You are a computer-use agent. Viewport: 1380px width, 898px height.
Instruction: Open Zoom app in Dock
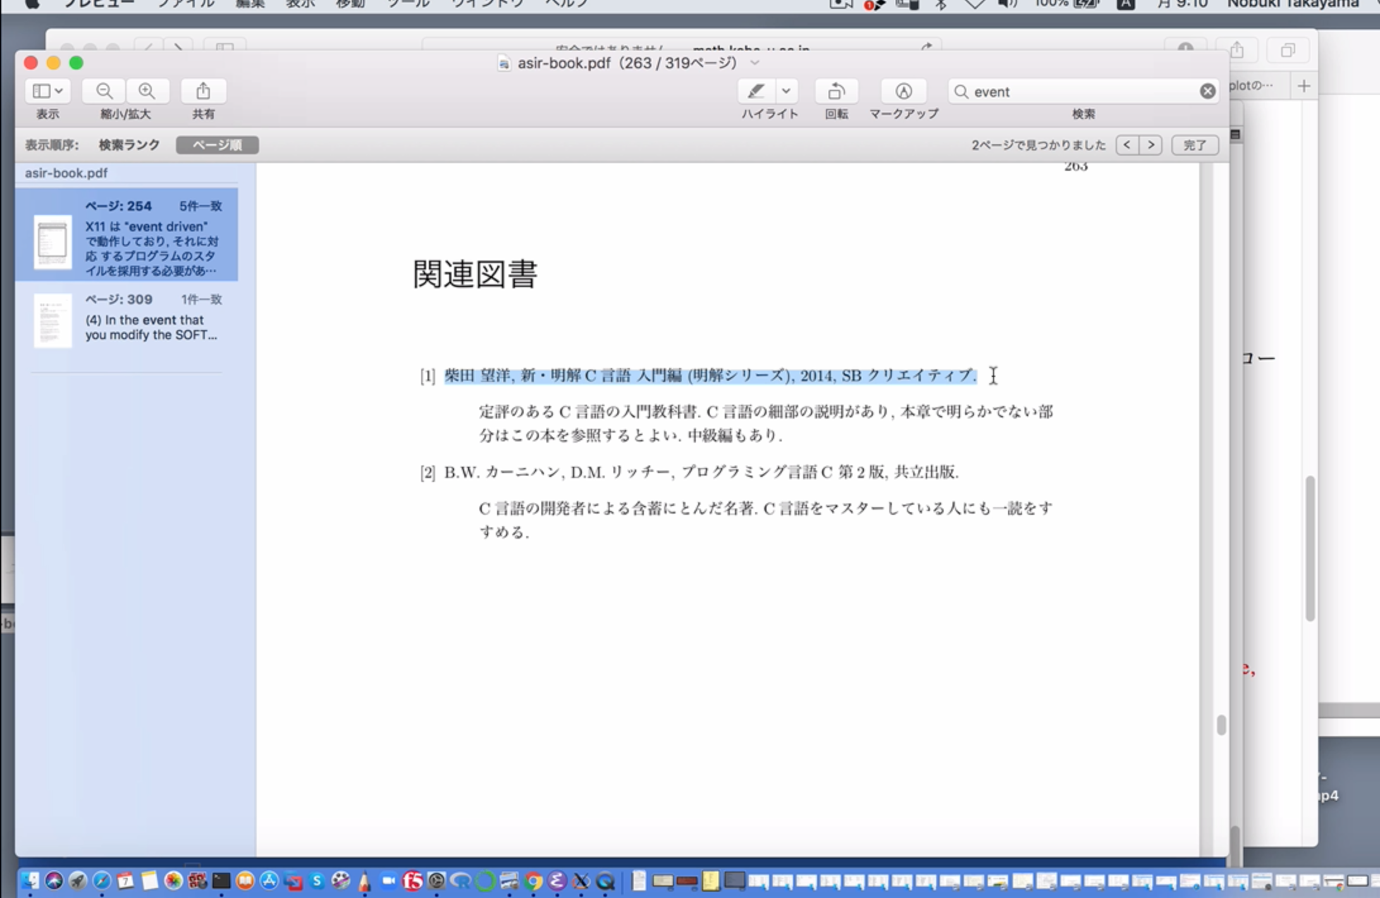389,880
